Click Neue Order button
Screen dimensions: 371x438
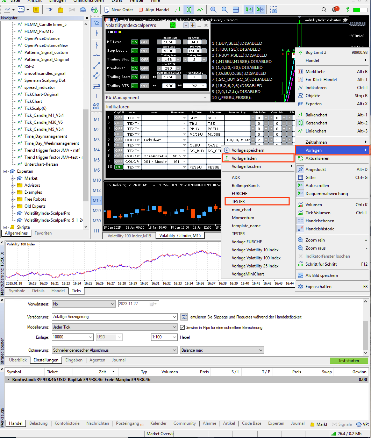pos(119,10)
